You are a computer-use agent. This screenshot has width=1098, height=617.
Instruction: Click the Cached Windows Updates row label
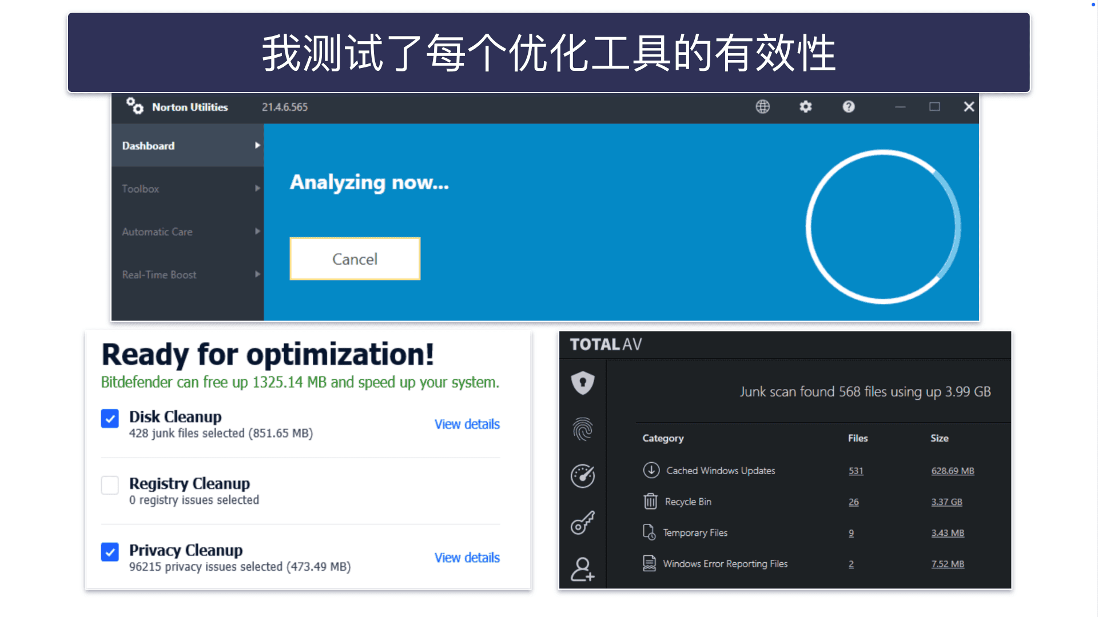[x=721, y=471]
